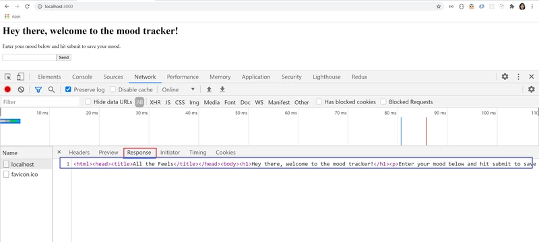Open Network settings gear
This screenshot has height=242, width=539.
(532, 89)
